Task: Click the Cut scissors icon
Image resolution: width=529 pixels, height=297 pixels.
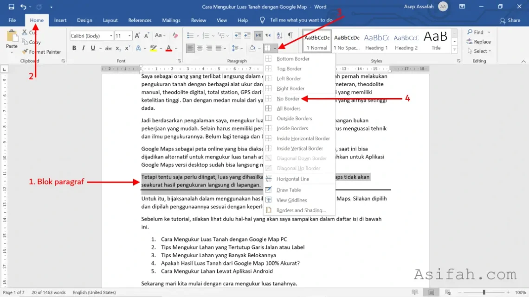Action: [x=24, y=32]
